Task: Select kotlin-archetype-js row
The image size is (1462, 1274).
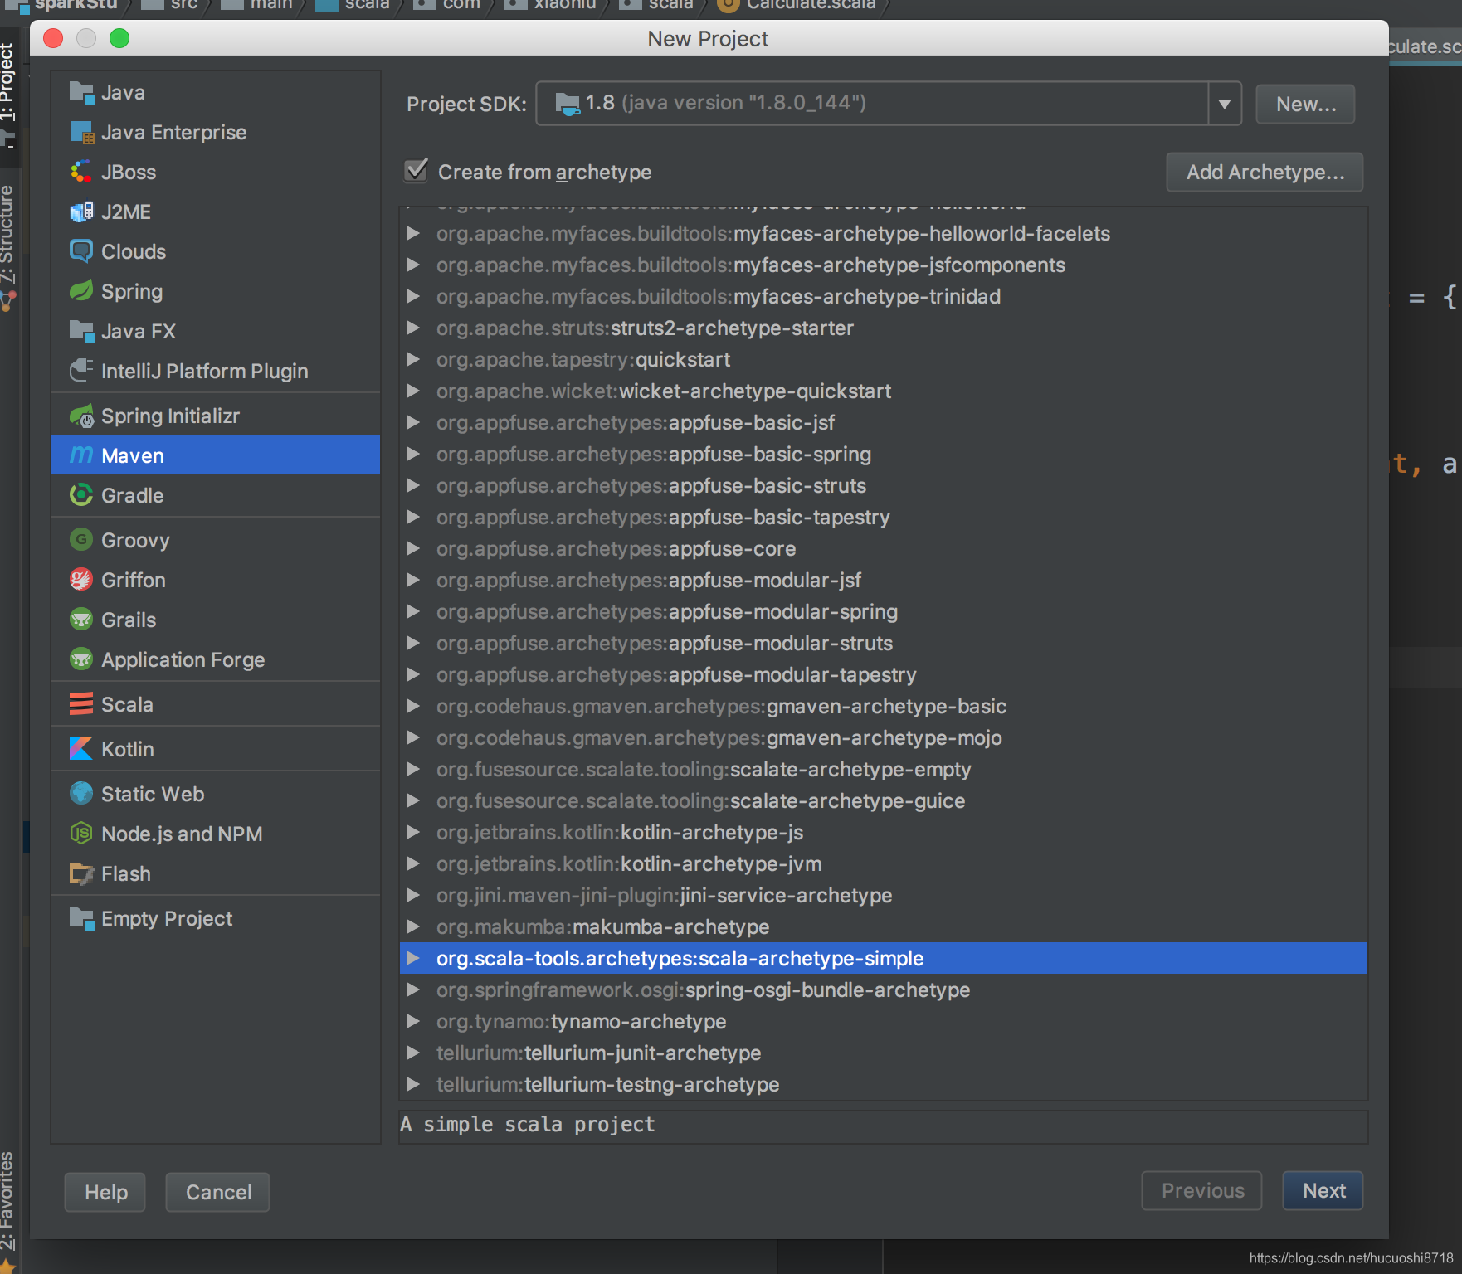Action: tap(883, 833)
